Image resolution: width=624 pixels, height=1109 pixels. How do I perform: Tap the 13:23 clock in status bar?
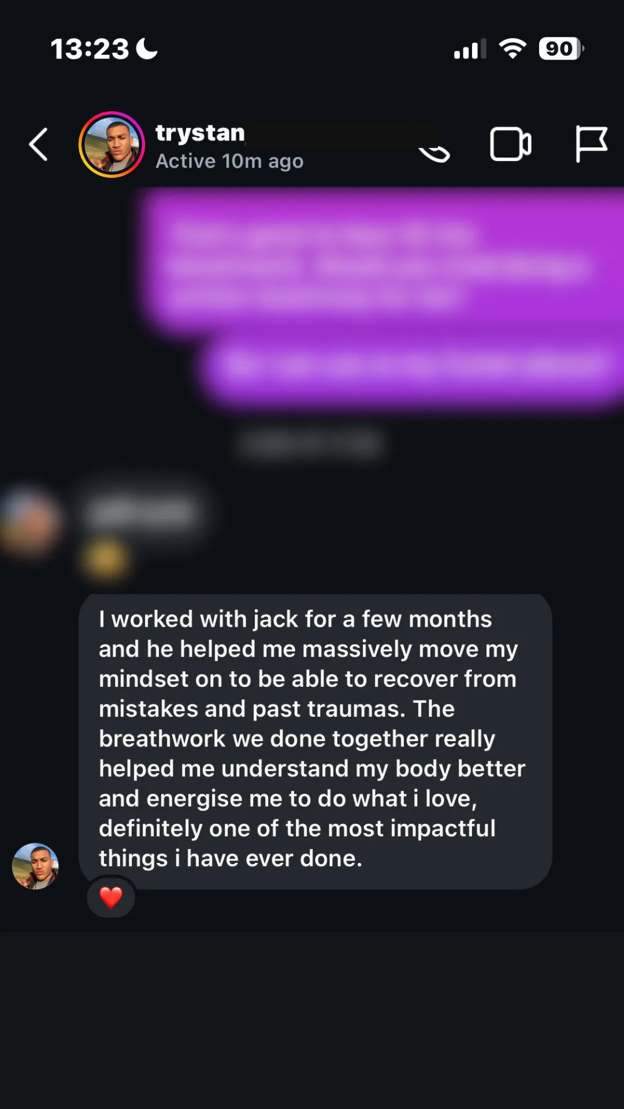[90, 49]
